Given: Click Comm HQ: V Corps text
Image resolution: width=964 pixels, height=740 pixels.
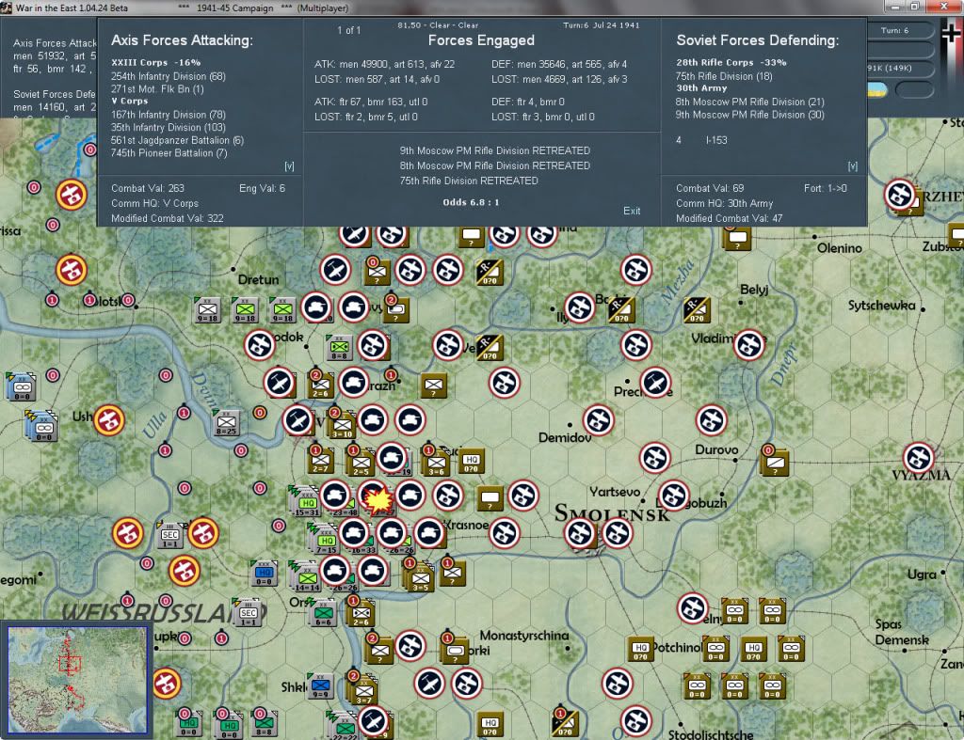Looking at the screenshot, I should coord(155,203).
